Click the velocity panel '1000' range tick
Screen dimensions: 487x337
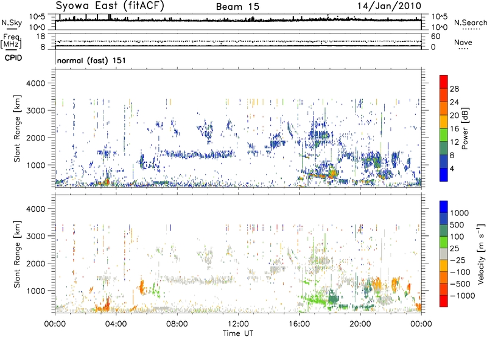(35, 291)
